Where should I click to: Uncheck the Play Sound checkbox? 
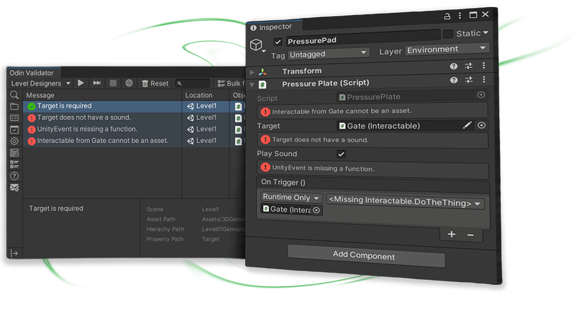point(341,154)
